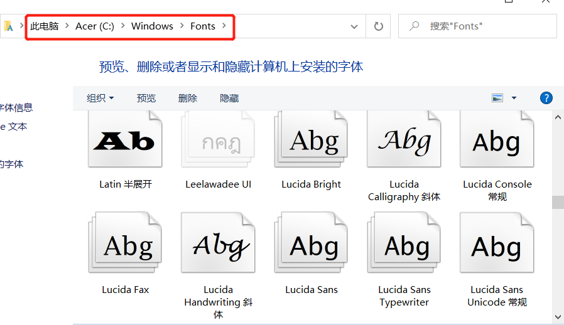Screen dimensions: 564x325
Task: Select the Lucida Handwriting 斜体 font icon
Action: pyautogui.click(x=218, y=242)
